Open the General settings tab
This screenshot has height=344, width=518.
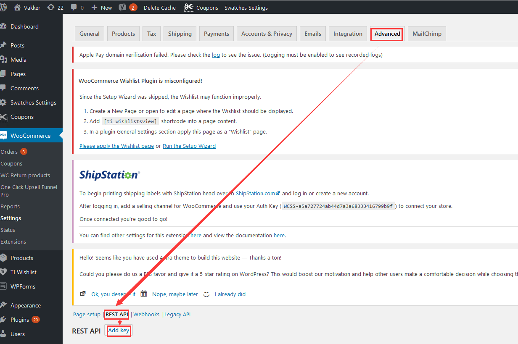click(x=90, y=34)
